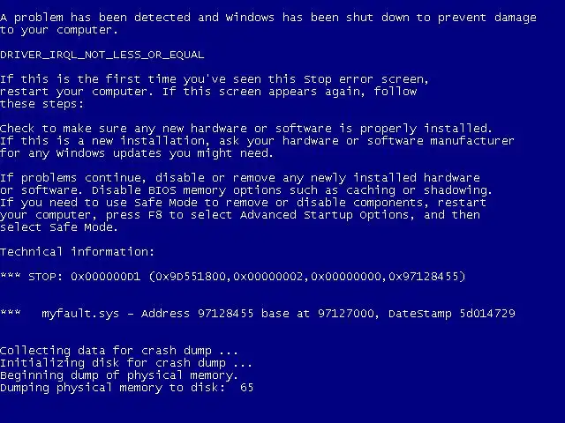Click the base address 97127000

346,314
